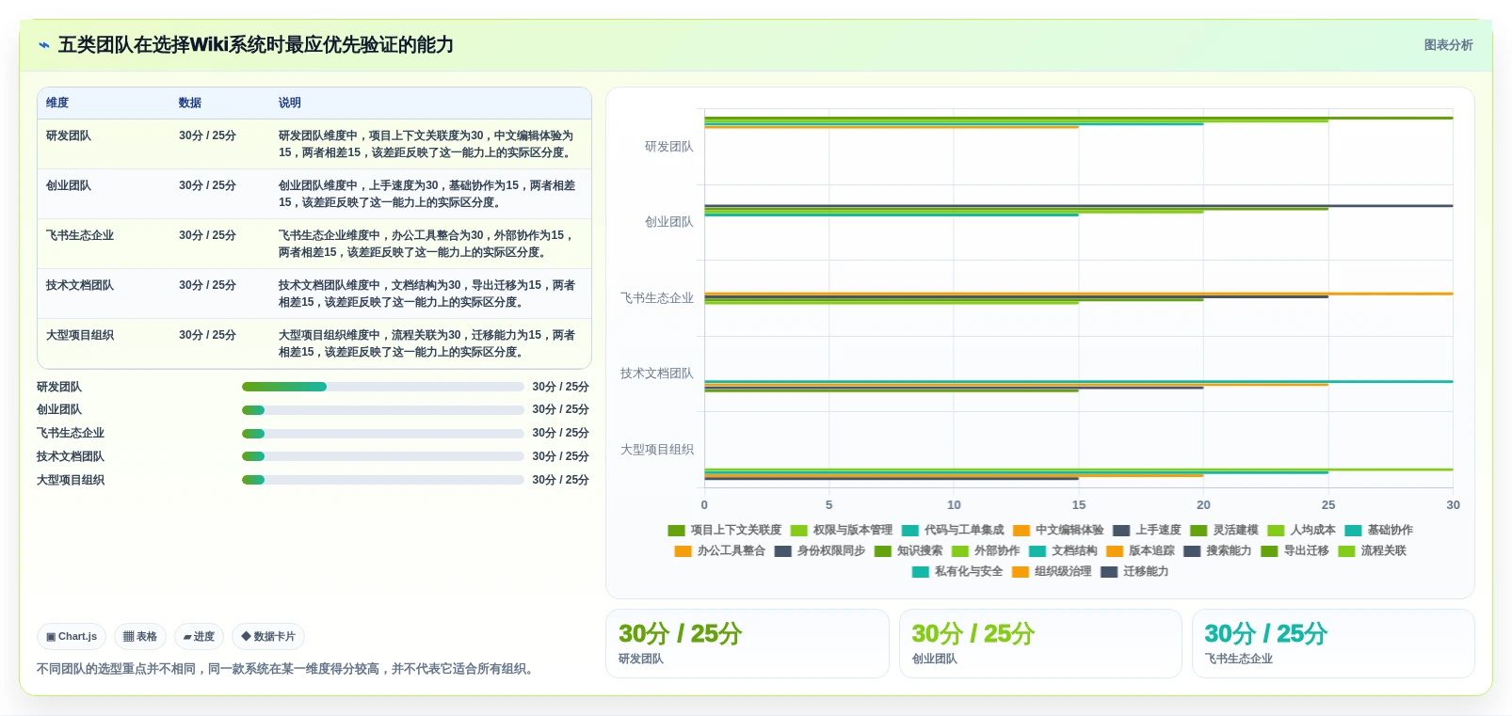Viewport: 1512px width, 716px height.
Task: Click the 研发团队 progress bar
Action: click(x=383, y=387)
